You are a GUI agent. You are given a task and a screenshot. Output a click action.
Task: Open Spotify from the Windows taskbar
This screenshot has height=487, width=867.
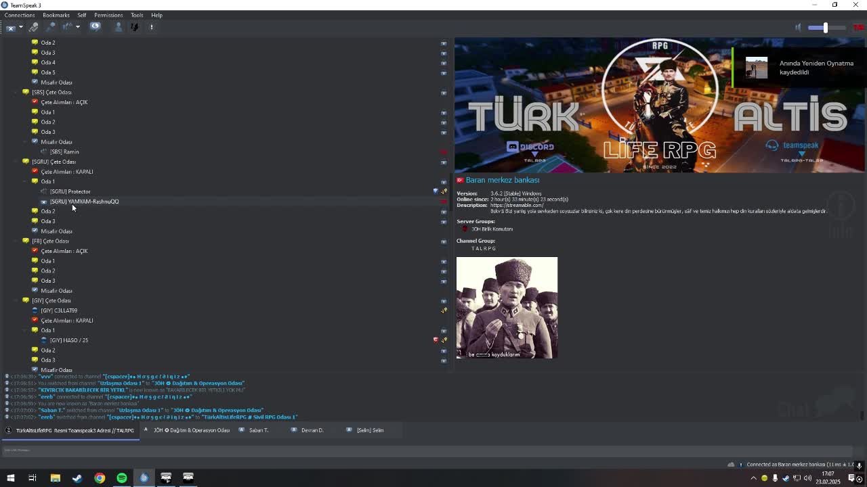[x=122, y=478]
